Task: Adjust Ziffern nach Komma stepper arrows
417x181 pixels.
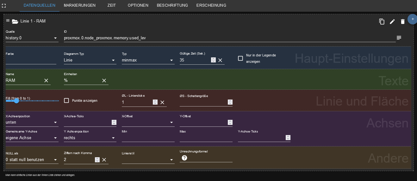Action: [97, 160]
